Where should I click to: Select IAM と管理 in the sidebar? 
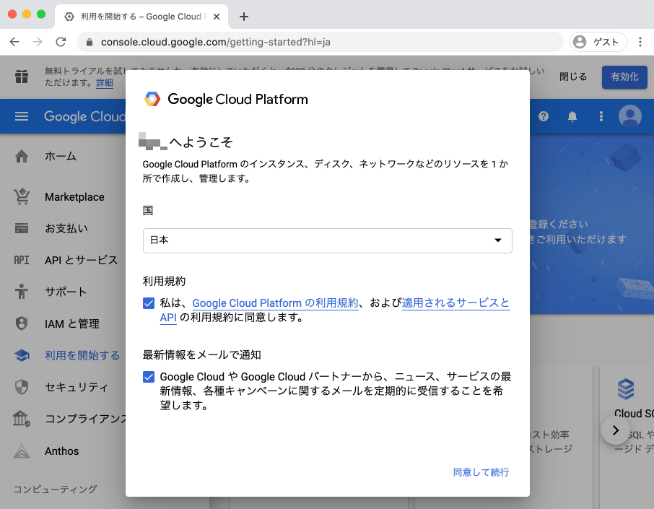click(x=72, y=323)
